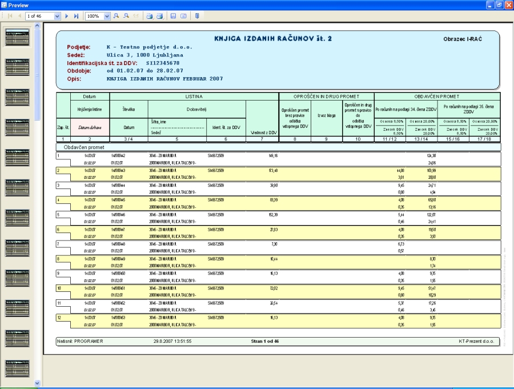Click thumbnail panel scroll up arrow
514x389 pixels.
pyautogui.click(x=38, y=26)
